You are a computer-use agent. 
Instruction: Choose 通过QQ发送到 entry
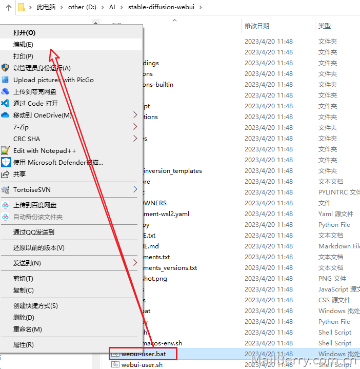click(71, 232)
